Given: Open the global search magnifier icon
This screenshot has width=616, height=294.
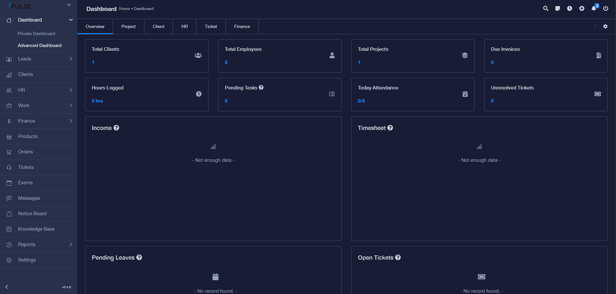Looking at the screenshot, I should pos(545,8).
